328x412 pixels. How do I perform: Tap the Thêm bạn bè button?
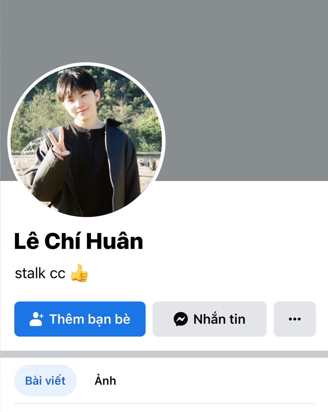80,319
